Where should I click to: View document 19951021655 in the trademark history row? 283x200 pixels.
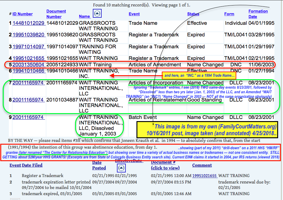tap(205, 176)
